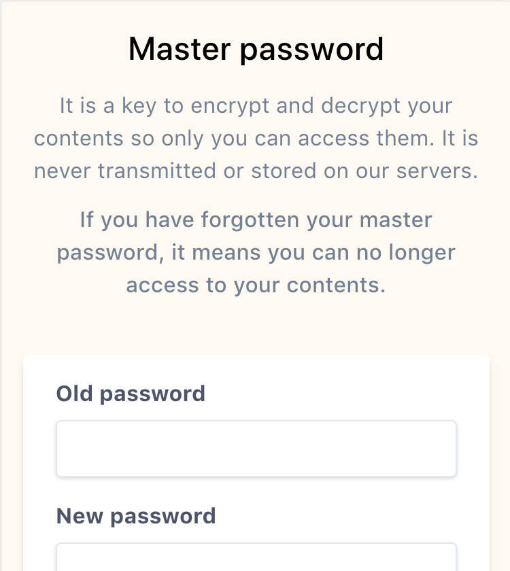
Task: Click the line starting "If you have forgotten"
Action: 256,220
